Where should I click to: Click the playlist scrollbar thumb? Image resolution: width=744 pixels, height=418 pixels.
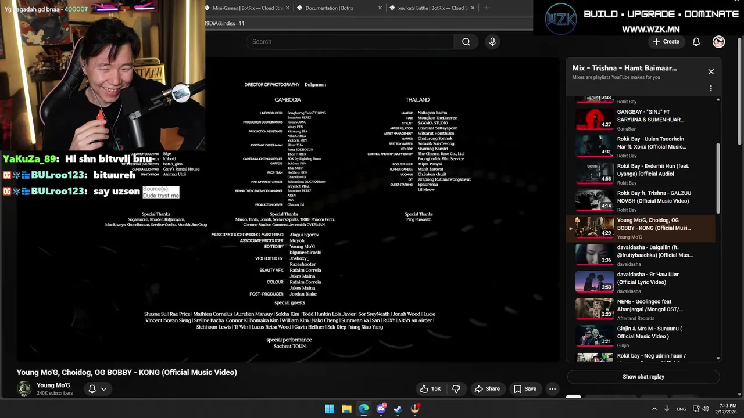pos(718,178)
